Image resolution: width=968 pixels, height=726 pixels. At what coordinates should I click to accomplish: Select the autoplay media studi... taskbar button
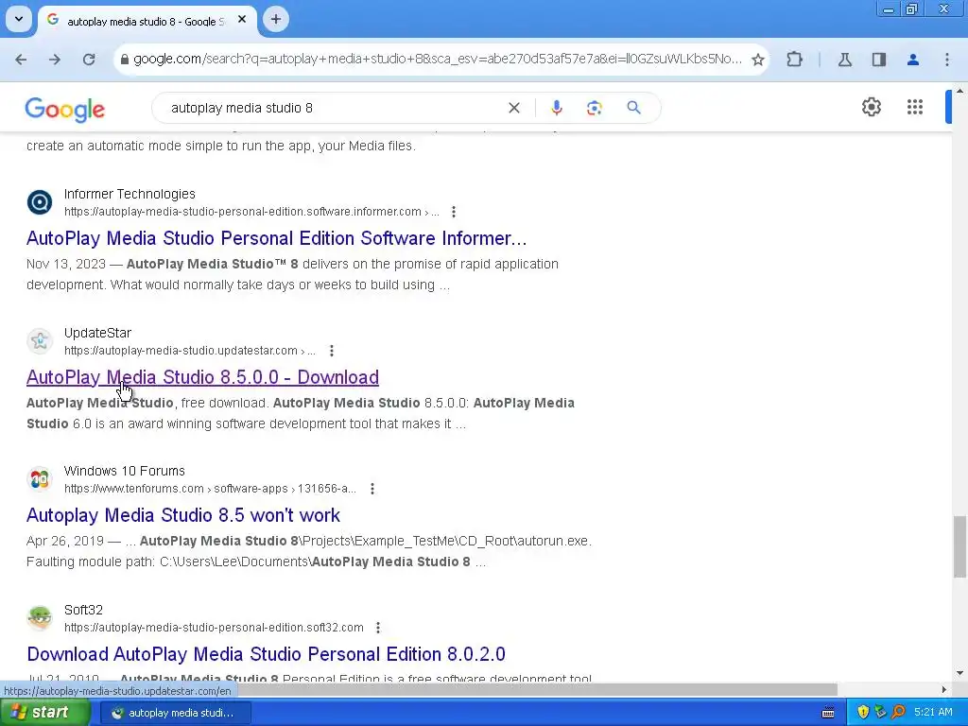click(175, 713)
